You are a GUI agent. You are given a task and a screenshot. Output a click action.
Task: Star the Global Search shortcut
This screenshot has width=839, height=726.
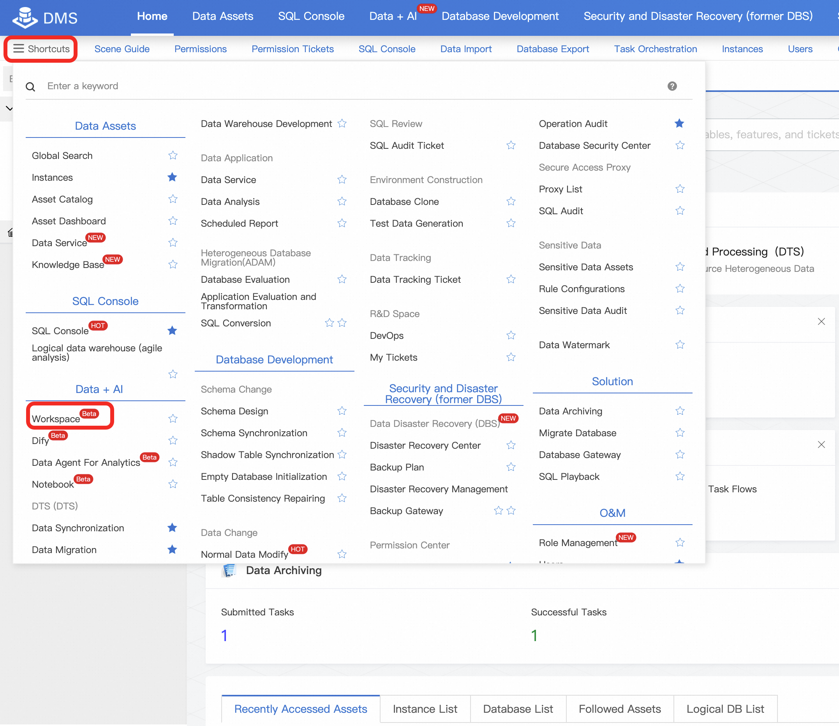173,155
